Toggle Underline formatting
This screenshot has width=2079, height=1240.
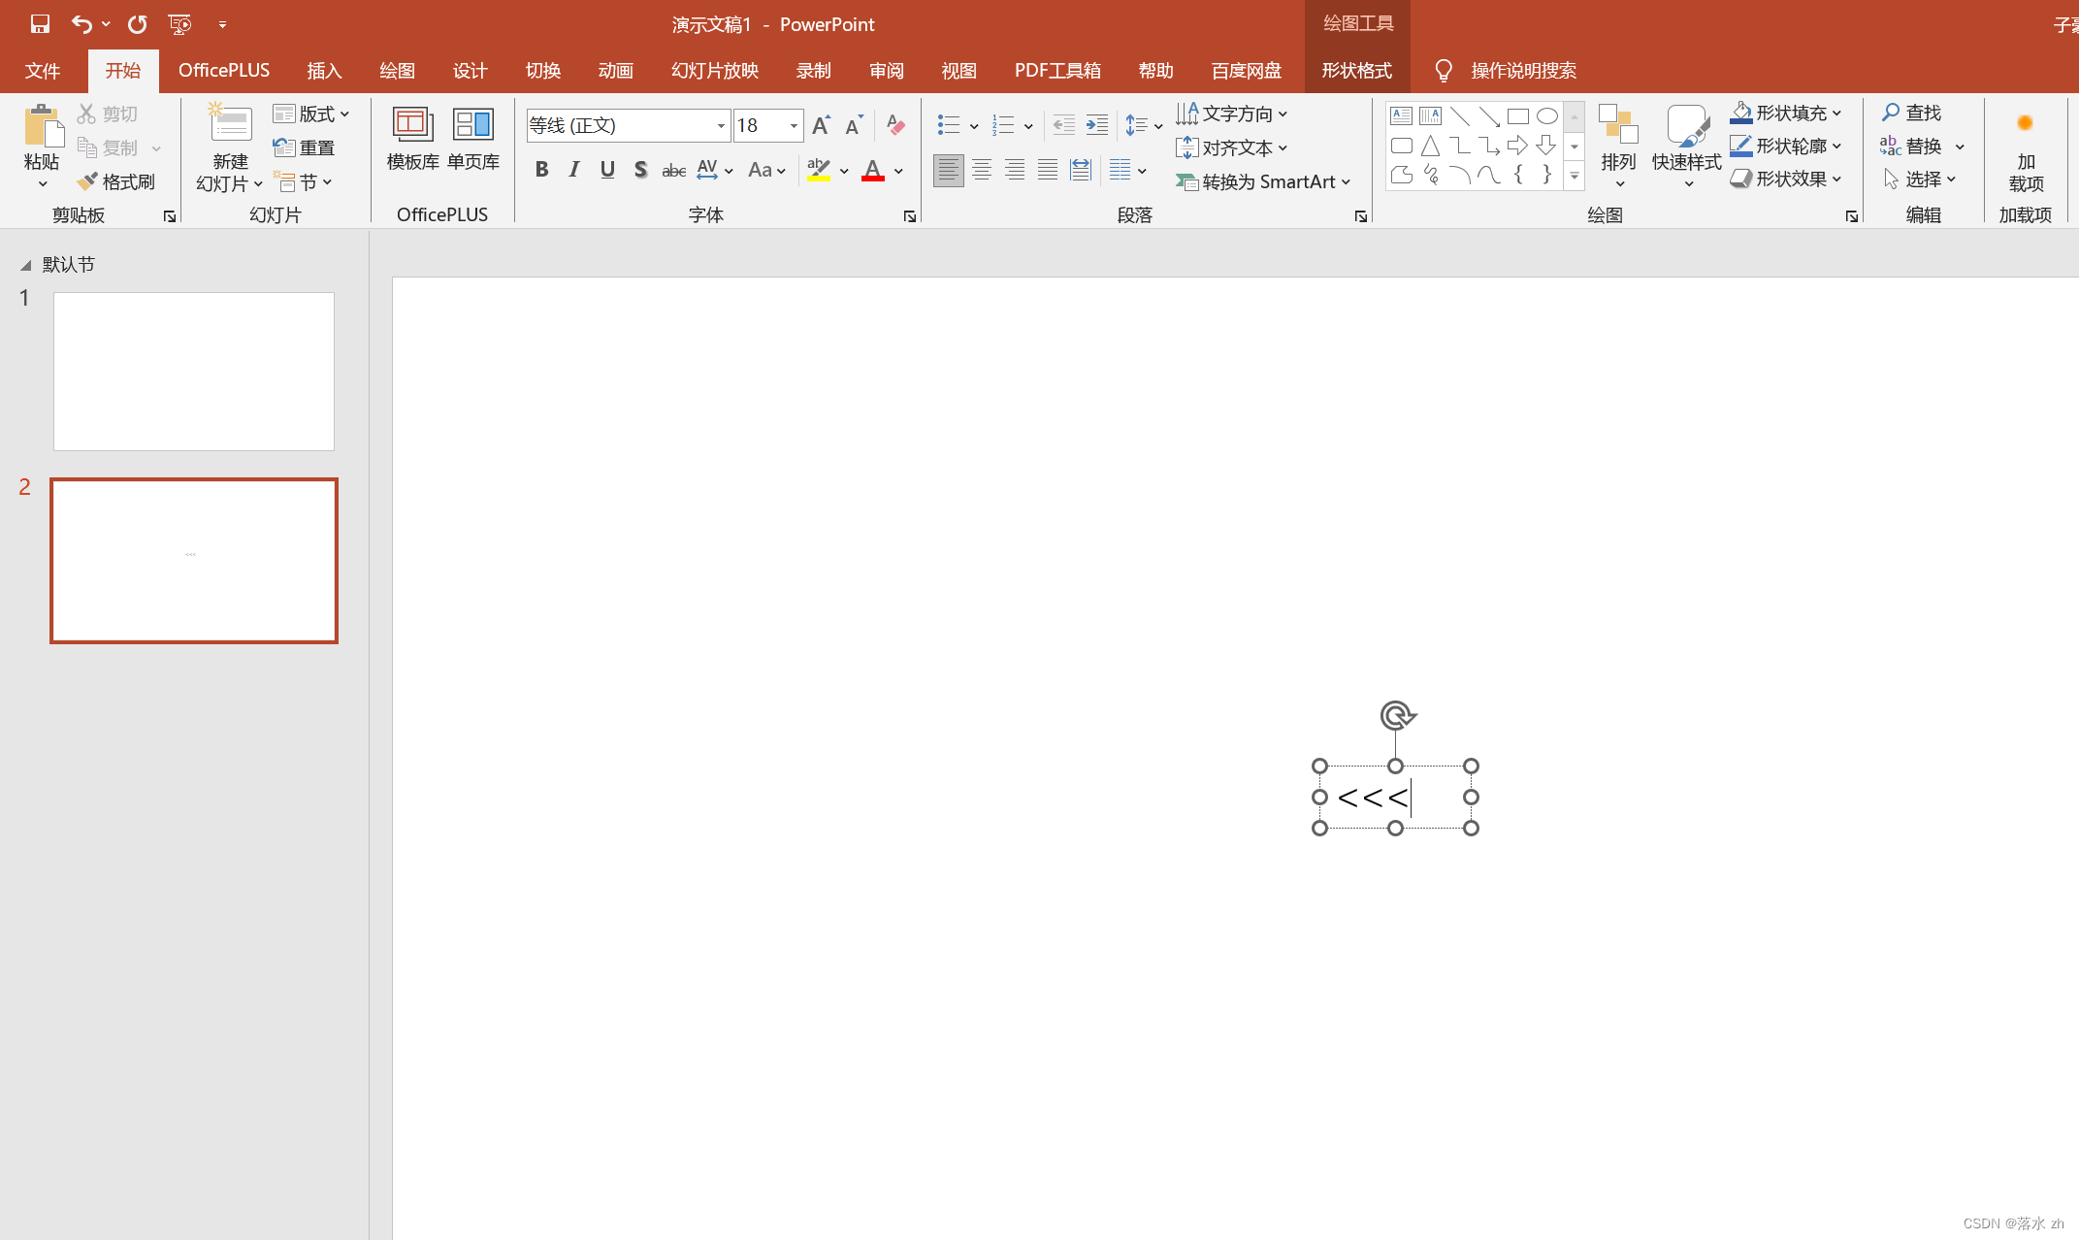click(607, 170)
